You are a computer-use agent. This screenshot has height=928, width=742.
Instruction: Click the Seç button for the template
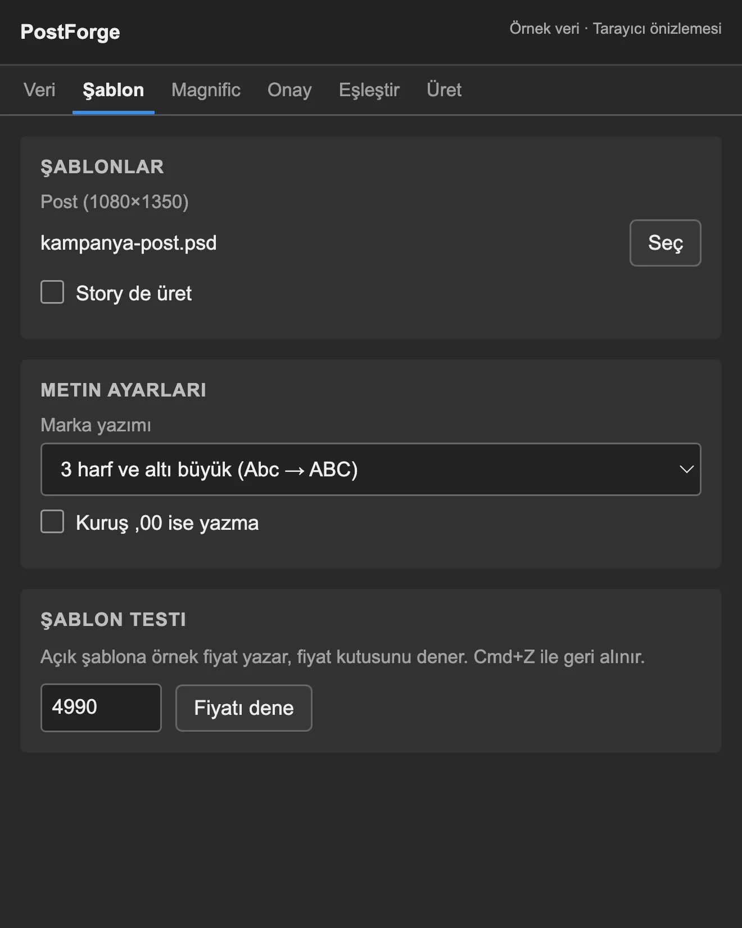(665, 243)
